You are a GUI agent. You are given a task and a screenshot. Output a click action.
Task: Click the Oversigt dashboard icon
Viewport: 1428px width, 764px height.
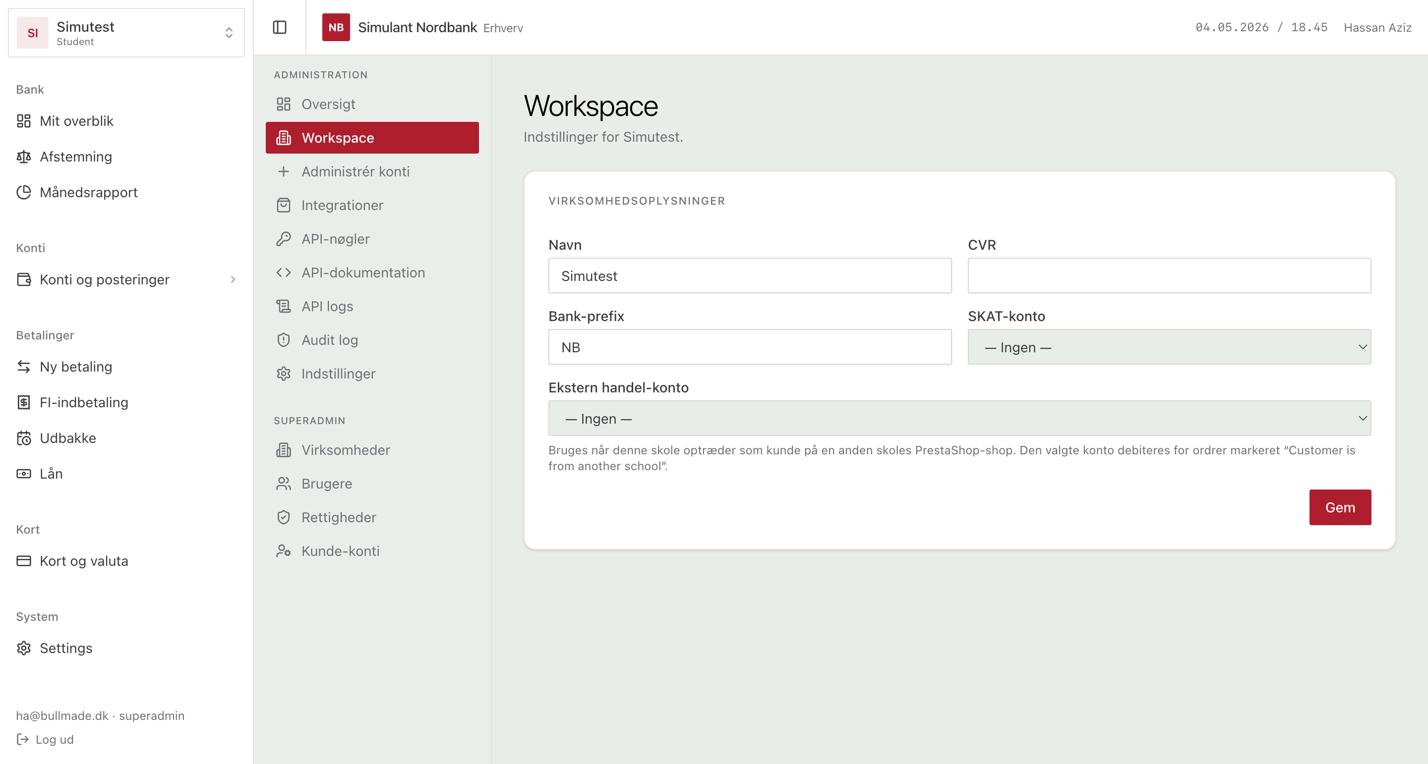coord(283,104)
